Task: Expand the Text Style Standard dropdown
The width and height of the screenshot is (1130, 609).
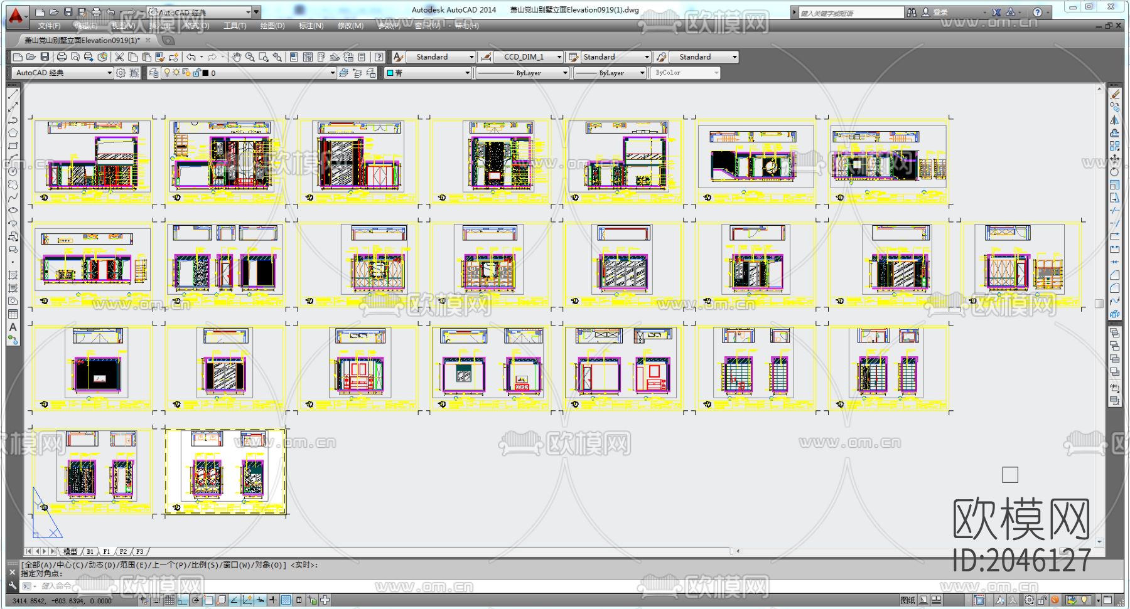Action: coord(441,57)
